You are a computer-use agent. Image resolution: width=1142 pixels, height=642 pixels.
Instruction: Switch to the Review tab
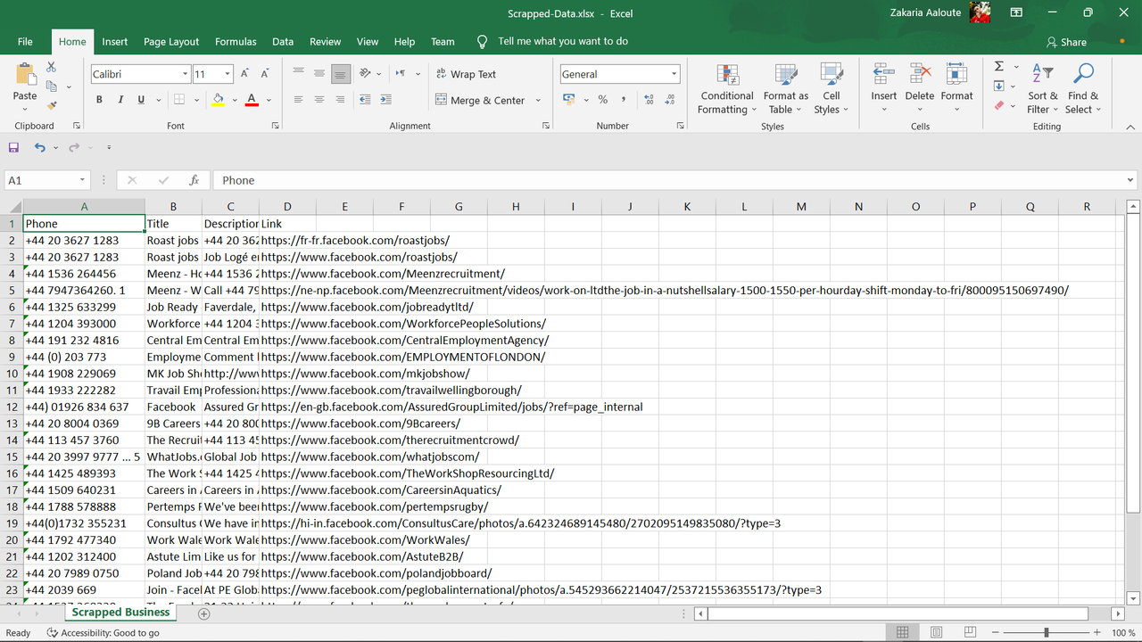[x=325, y=41]
